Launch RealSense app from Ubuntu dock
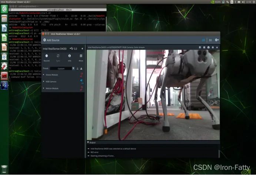 click(x=4, y=85)
